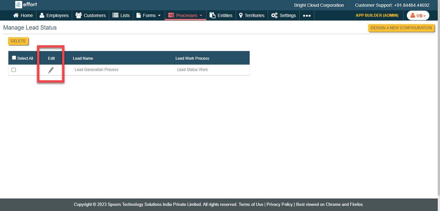Image resolution: width=440 pixels, height=211 pixels.
Task: Click the Design a New Configuration button
Action: click(x=401, y=28)
